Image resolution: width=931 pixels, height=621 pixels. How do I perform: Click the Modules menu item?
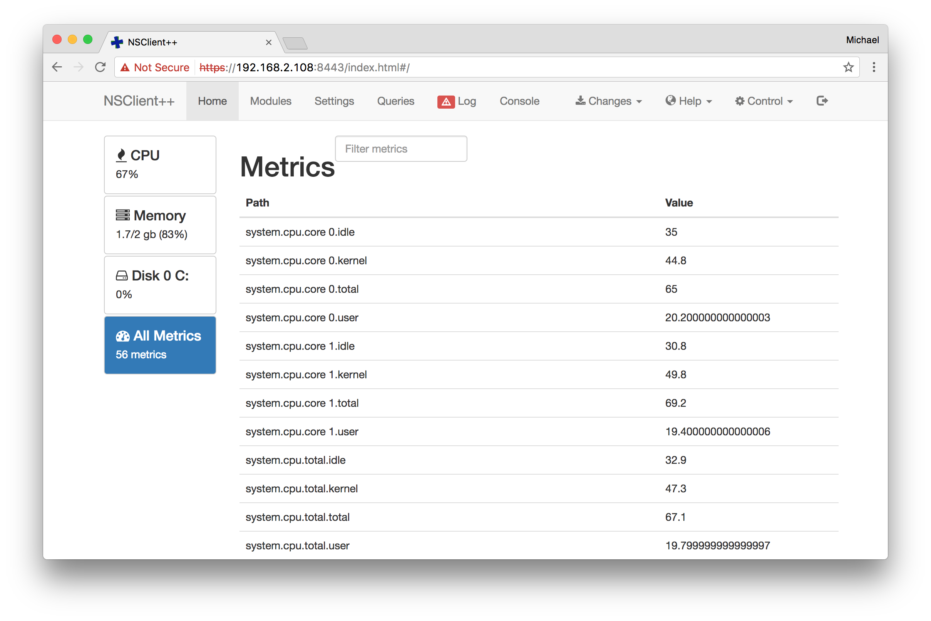pos(270,101)
